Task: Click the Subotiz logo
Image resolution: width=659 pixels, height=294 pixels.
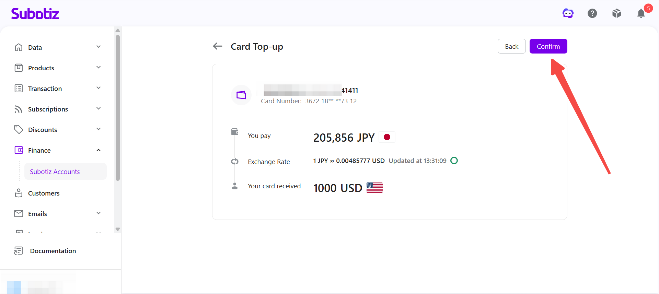Action: pos(35,13)
